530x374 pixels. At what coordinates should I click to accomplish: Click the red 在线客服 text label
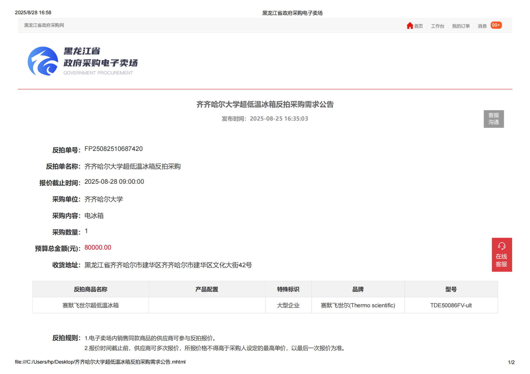click(501, 260)
